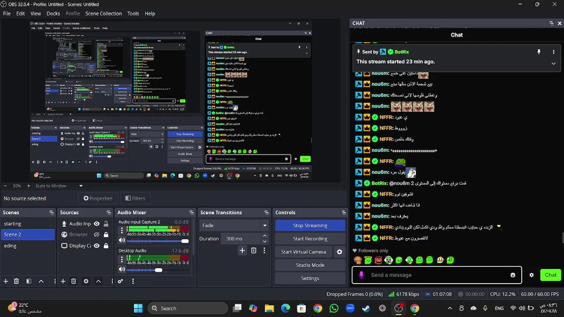Remove scene transition with trash icon

(x=253, y=251)
